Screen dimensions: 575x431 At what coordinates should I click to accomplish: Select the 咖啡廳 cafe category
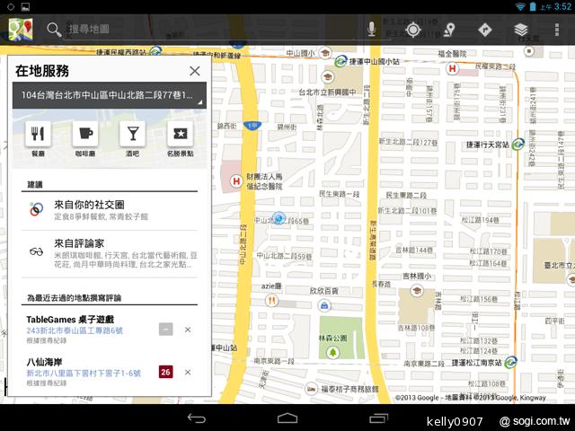pos(85,138)
